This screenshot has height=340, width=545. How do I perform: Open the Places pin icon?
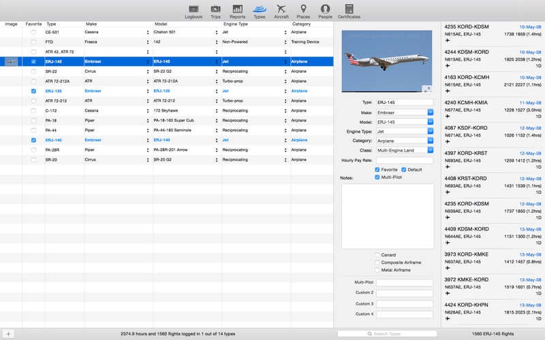tap(303, 10)
